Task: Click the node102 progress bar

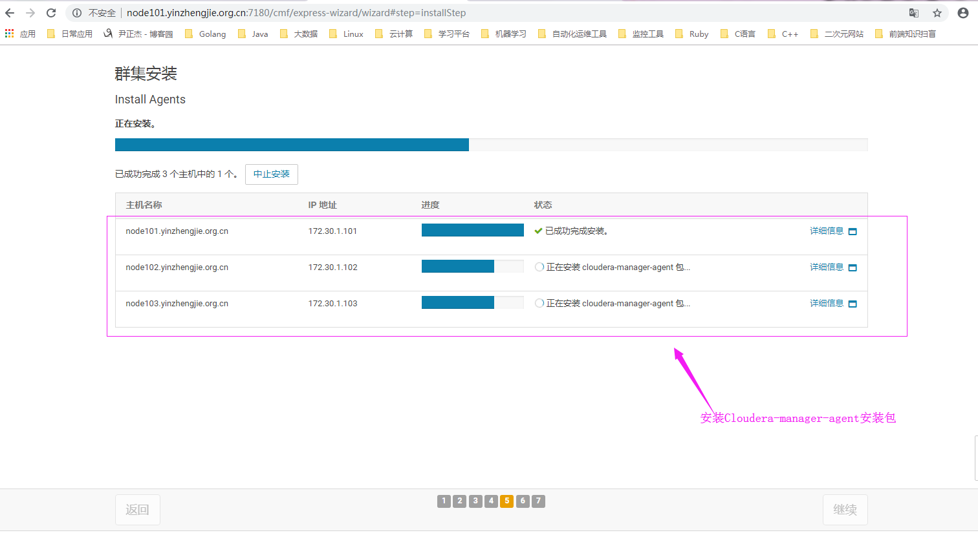Action: click(473, 266)
